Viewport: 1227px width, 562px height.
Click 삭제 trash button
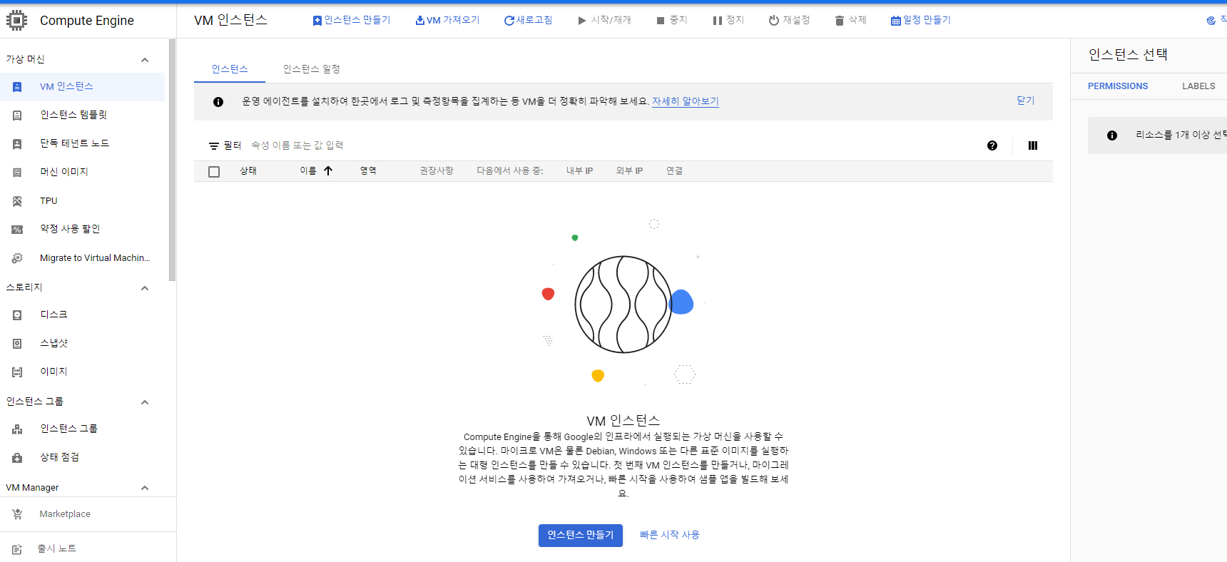click(x=851, y=20)
